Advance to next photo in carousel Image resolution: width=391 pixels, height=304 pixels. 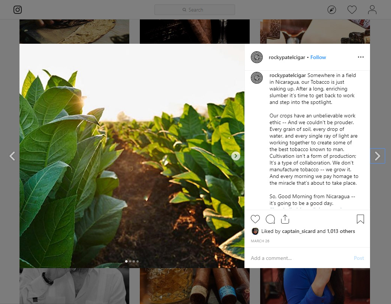[236, 156]
